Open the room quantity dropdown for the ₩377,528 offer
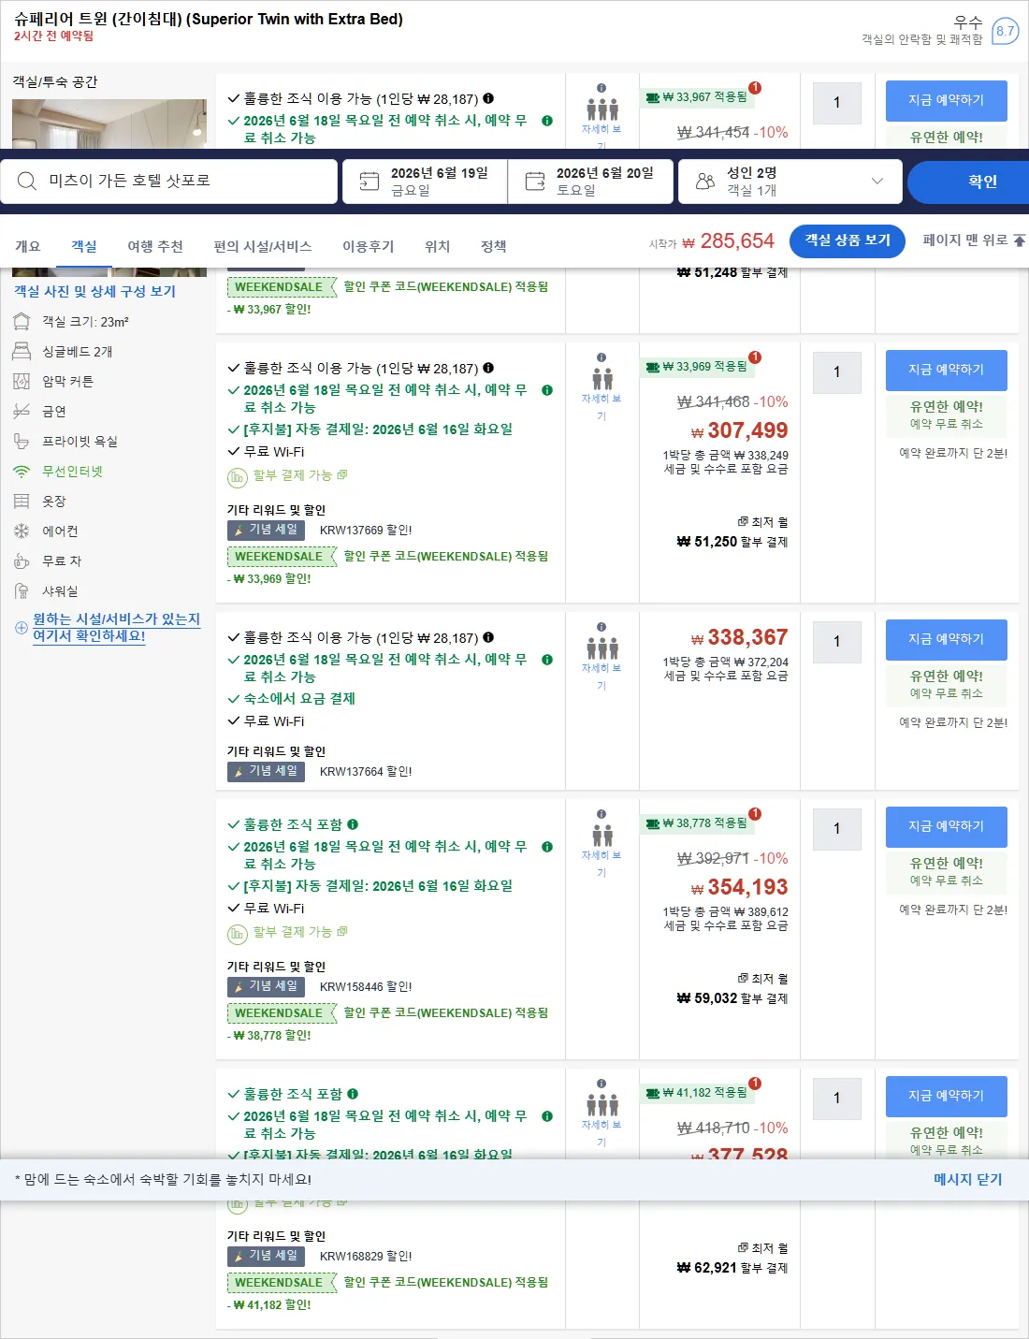 click(x=837, y=1099)
